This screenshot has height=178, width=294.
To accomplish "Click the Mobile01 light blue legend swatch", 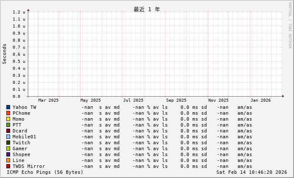I will 8,137.
